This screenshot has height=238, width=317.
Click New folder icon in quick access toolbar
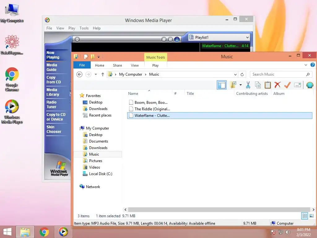(93, 57)
